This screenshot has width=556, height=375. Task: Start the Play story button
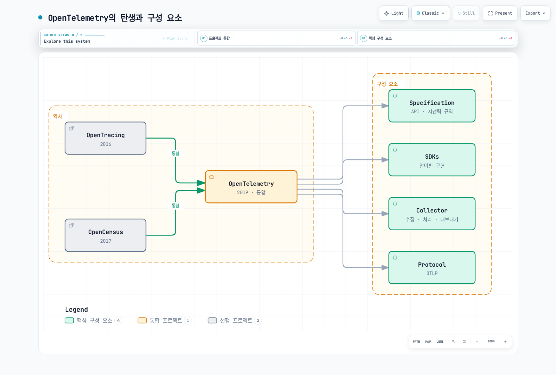coord(175,39)
